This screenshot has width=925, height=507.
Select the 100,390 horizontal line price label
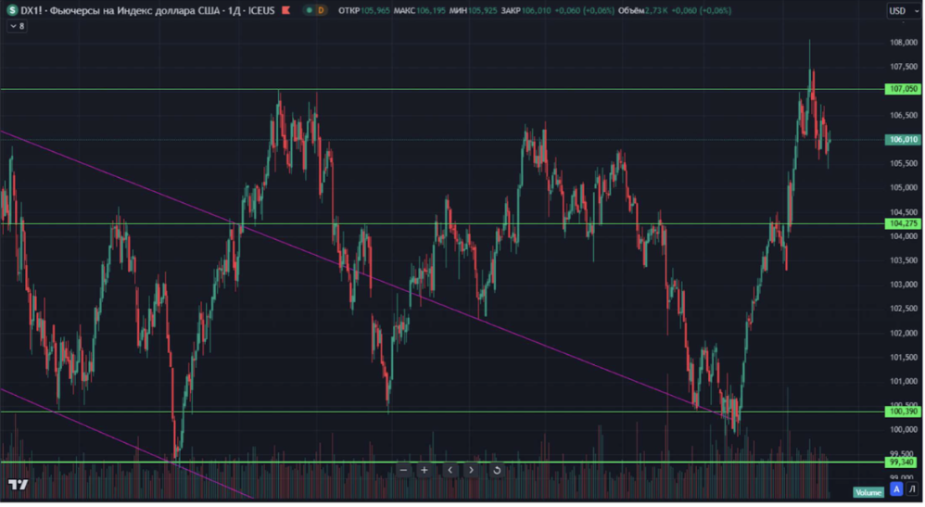point(903,412)
